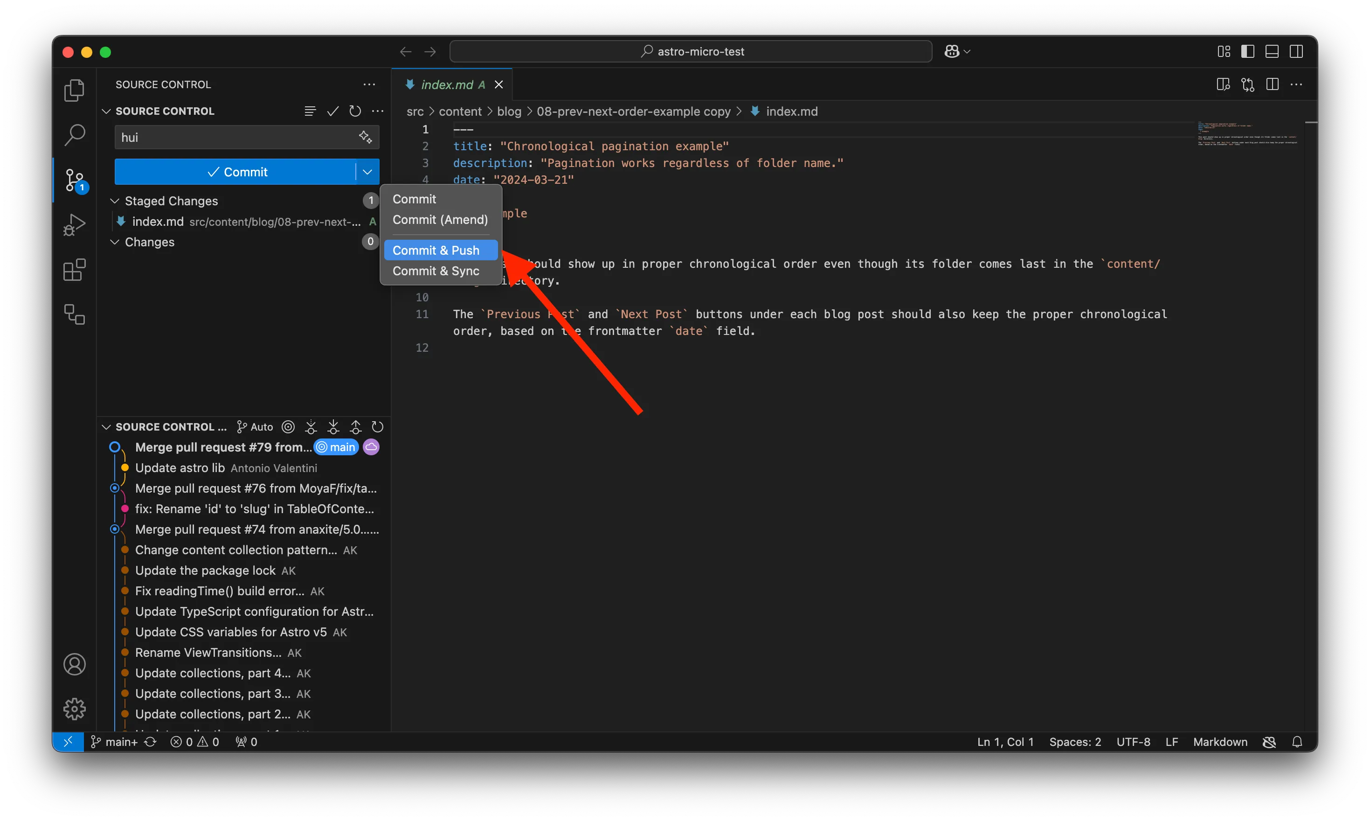Refresh the Source Control repository

tap(355, 111)
